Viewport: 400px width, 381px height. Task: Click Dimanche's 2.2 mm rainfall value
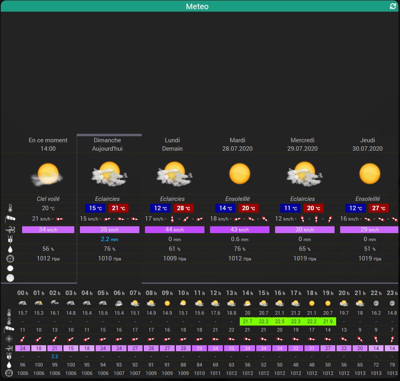pyautogui.click(x=110, y=239)
